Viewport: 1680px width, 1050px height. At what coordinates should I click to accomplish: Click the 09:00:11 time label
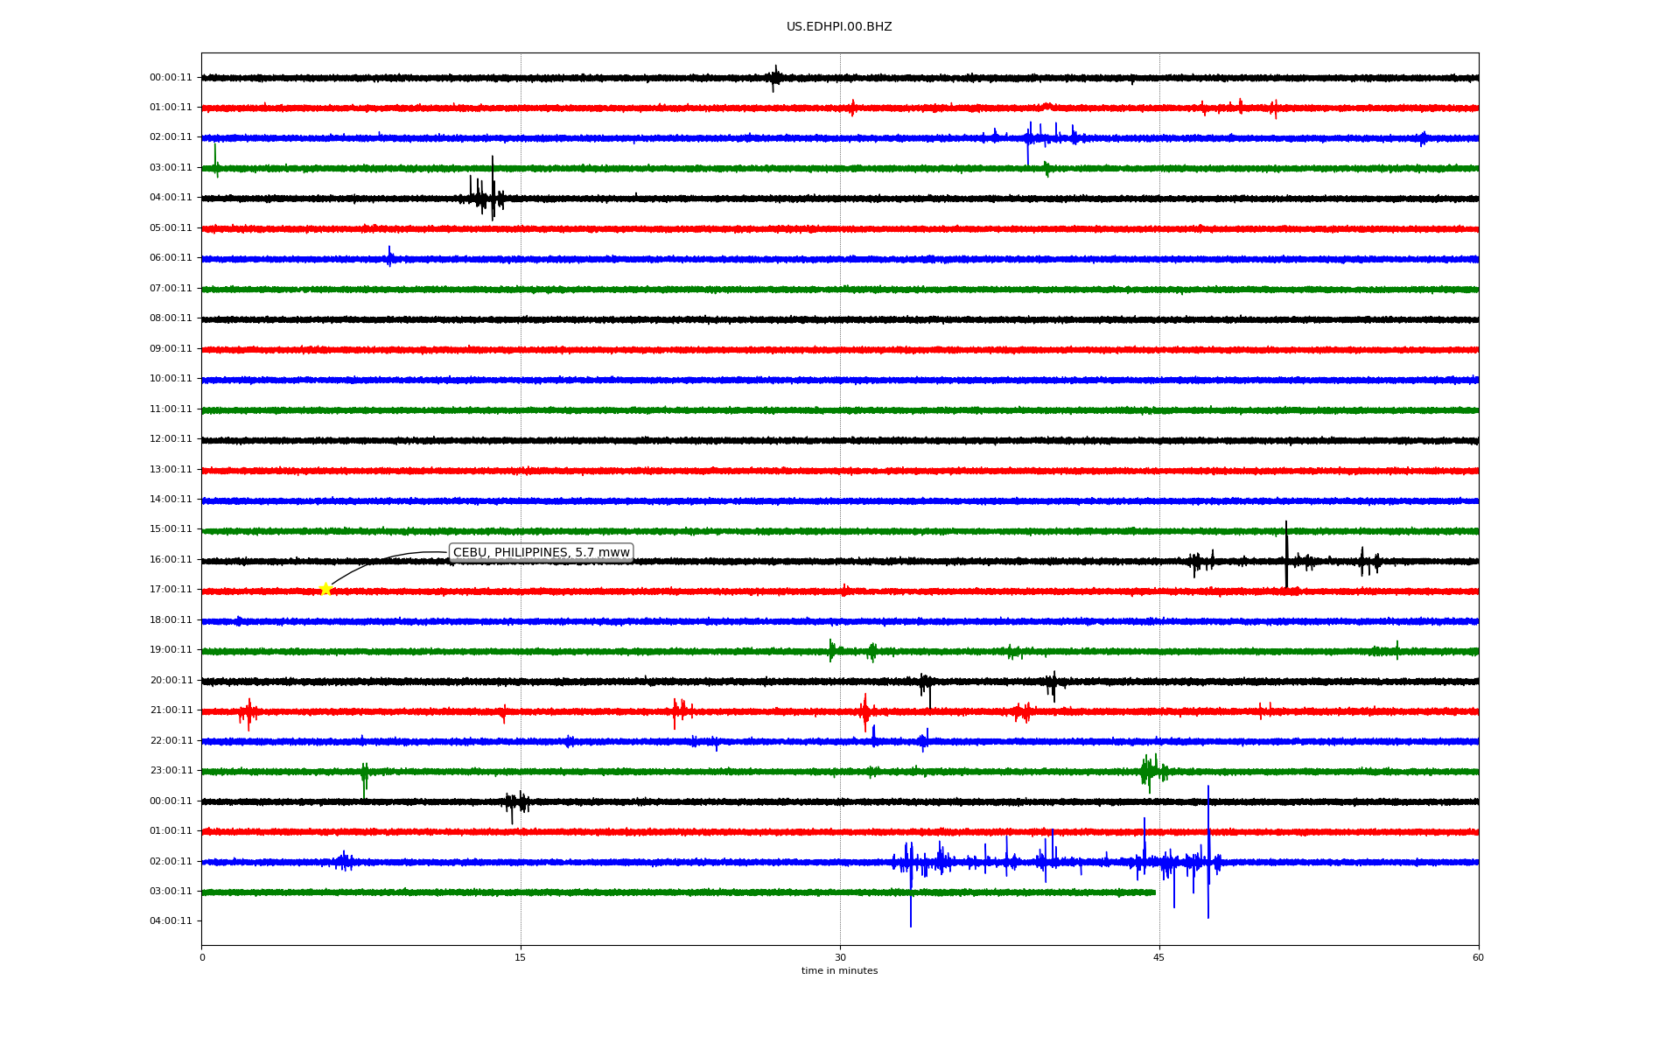[171, 348]
